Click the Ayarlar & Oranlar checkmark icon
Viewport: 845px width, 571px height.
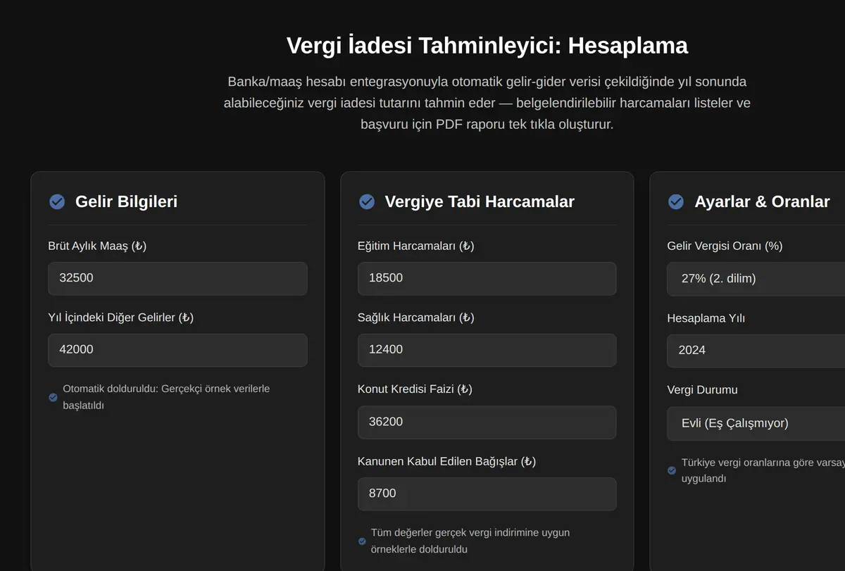[x=676, y=202]
